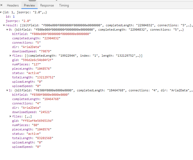This screenshot has height=160, width=193.
Task: Select connections "4" row
Action: click(26, 103)
